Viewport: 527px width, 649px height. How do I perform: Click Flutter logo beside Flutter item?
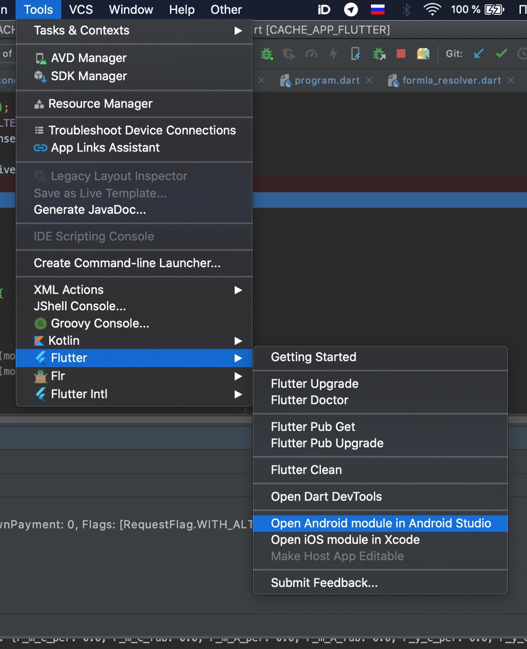pos(41,358)
